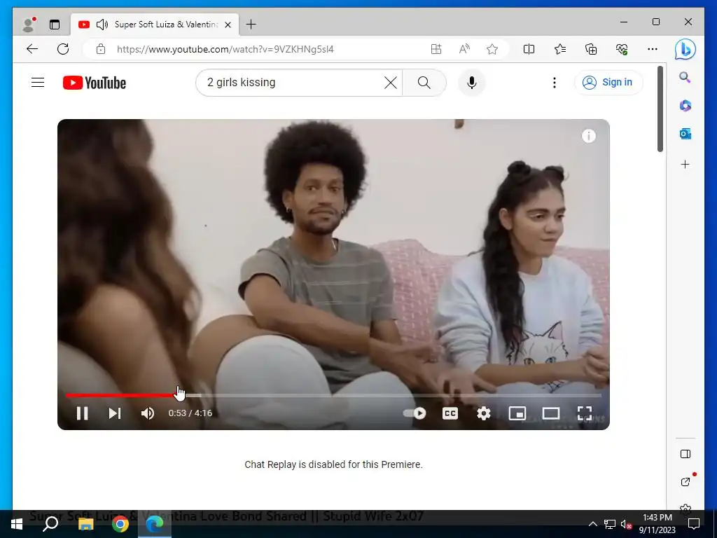Open Edge Collections
Image resolution: width=717 pixels, height=538 pixels.
point(591,49)
